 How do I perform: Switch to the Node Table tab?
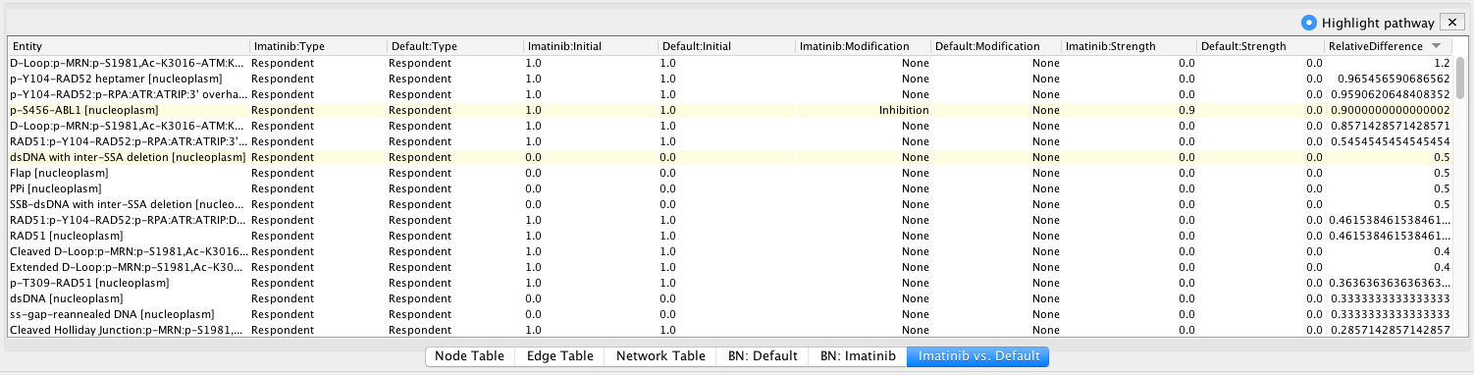(469, 356)
